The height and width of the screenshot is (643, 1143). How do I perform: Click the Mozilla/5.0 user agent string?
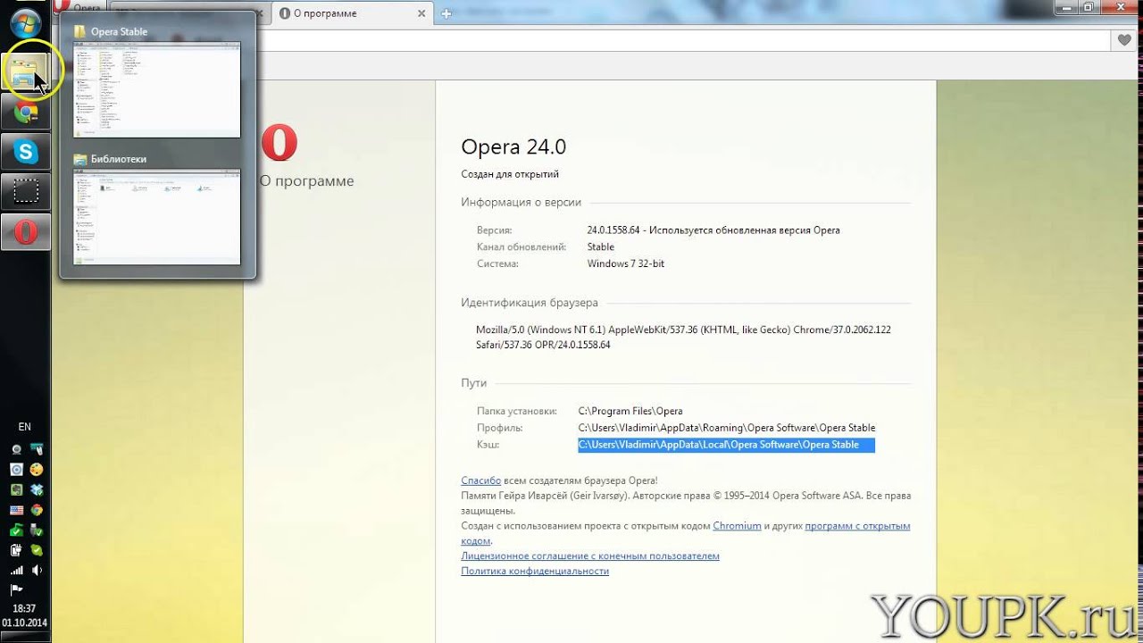click(x=683, y=337)
